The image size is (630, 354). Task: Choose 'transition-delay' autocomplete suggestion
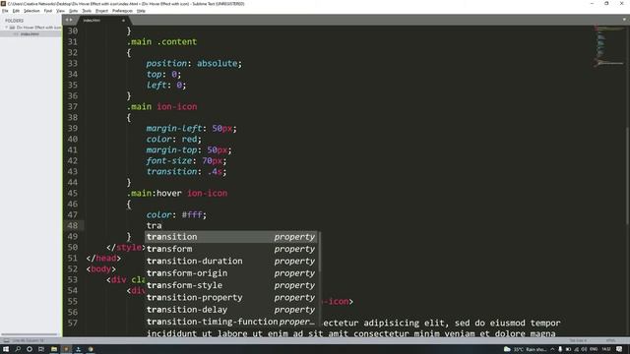coord(230,310)
